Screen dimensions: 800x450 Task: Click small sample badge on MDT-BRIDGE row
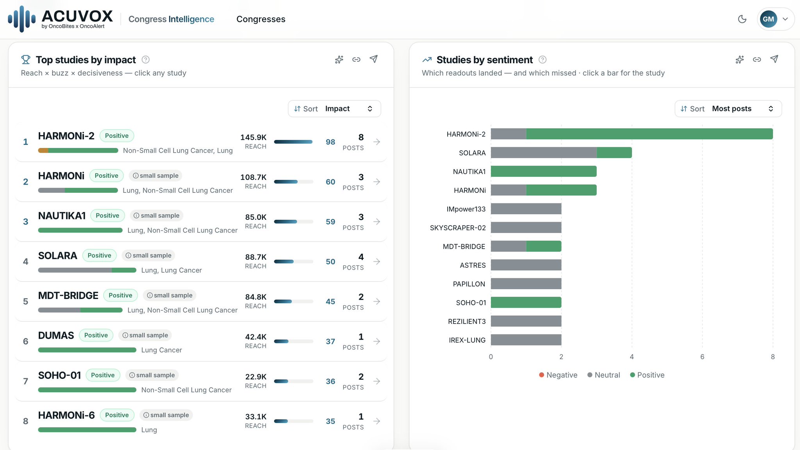coord(170,295)
